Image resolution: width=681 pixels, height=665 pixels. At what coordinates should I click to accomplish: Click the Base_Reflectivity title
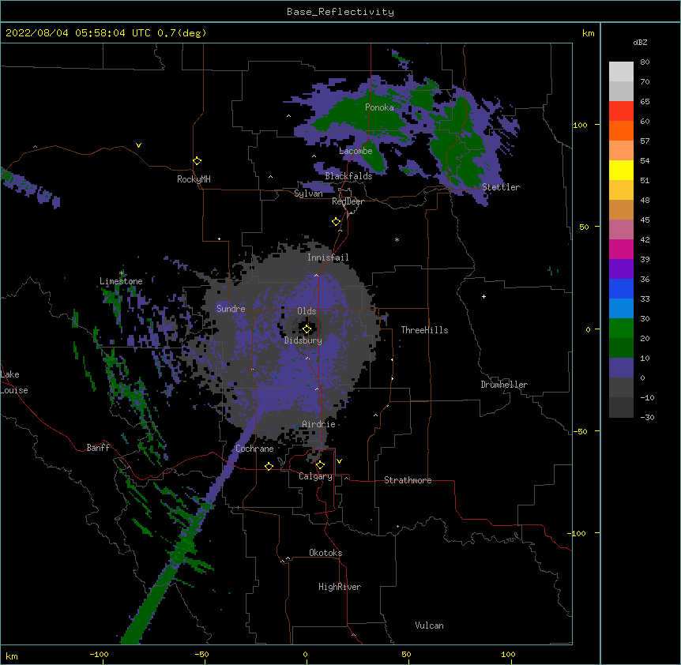(x=340, y=12)
